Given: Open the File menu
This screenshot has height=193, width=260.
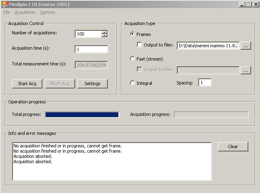Looking at the screenshot, I should [6, 12].
